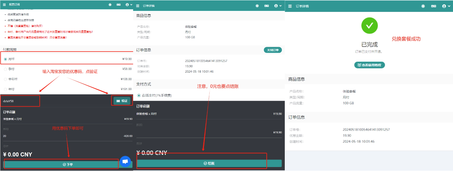Viewport: 453px width, 171px height.
Task: Choose the 年付 payment period option
Action: [x=5, y=89]
